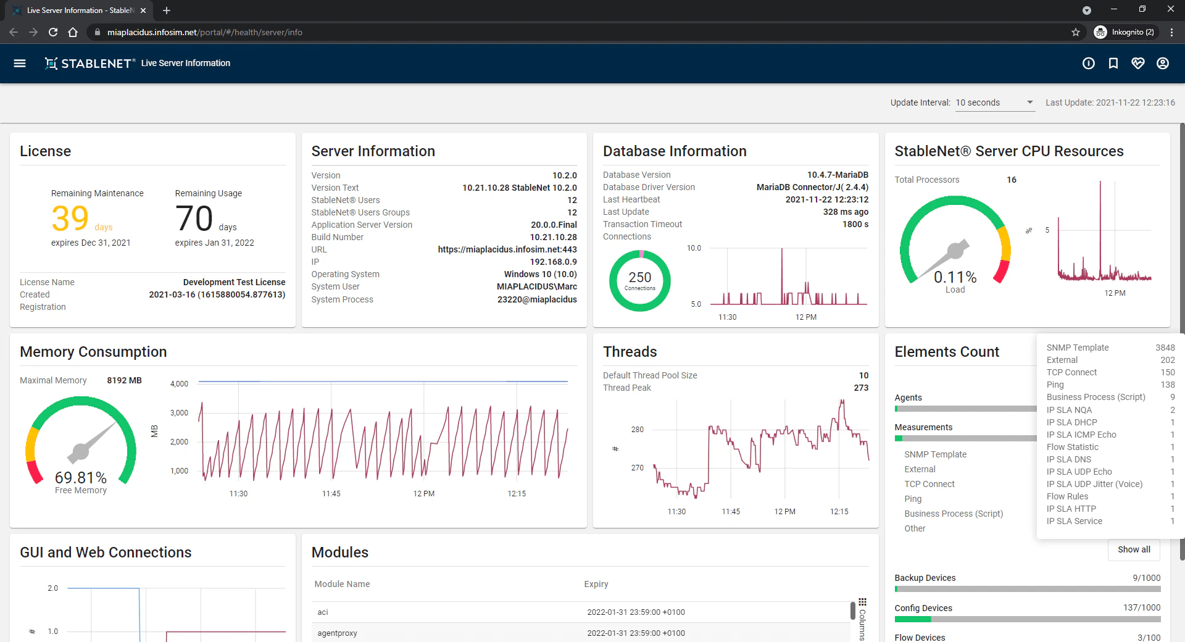Screen dimensions: 1185x642
Task: Click the info icon in the top bar
Action: [x=1089, y=63]
